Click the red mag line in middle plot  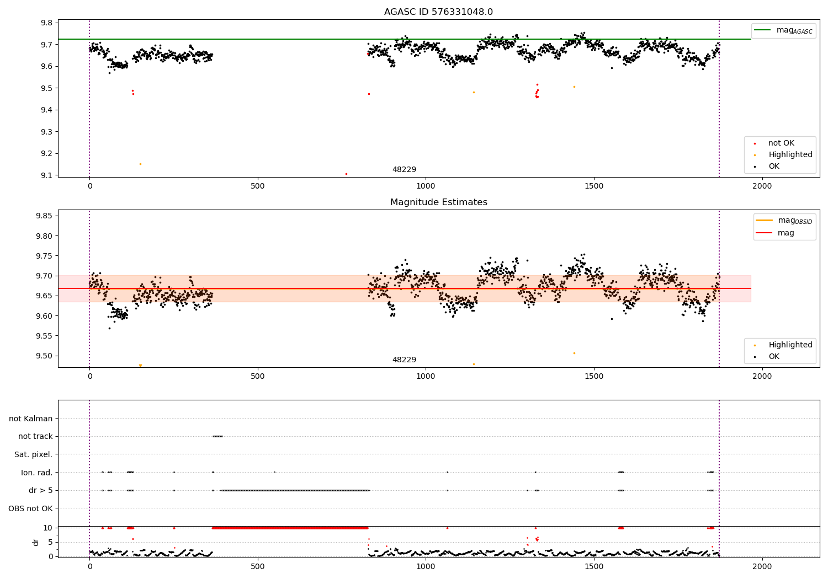point(405,288)
